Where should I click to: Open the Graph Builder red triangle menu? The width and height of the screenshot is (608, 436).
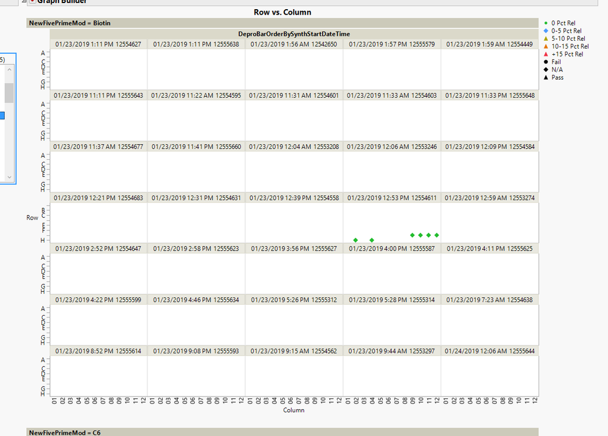coord(33,1)
